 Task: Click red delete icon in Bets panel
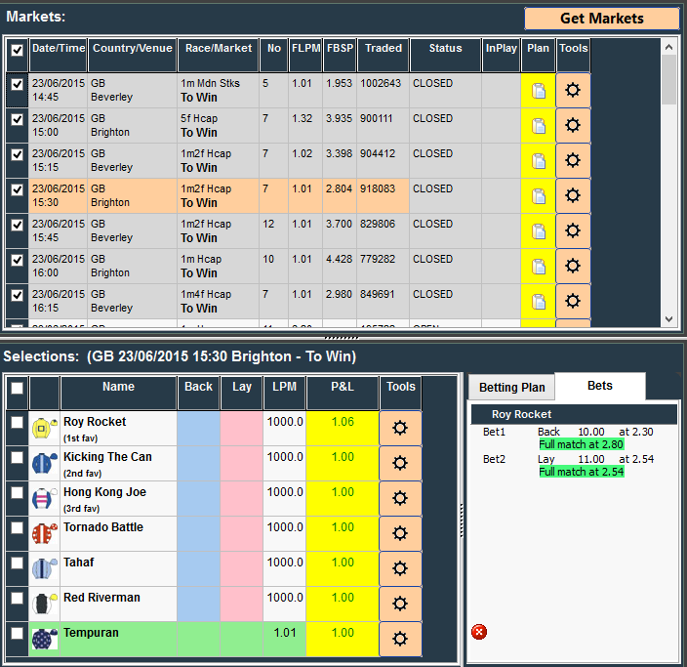(479, 632)
